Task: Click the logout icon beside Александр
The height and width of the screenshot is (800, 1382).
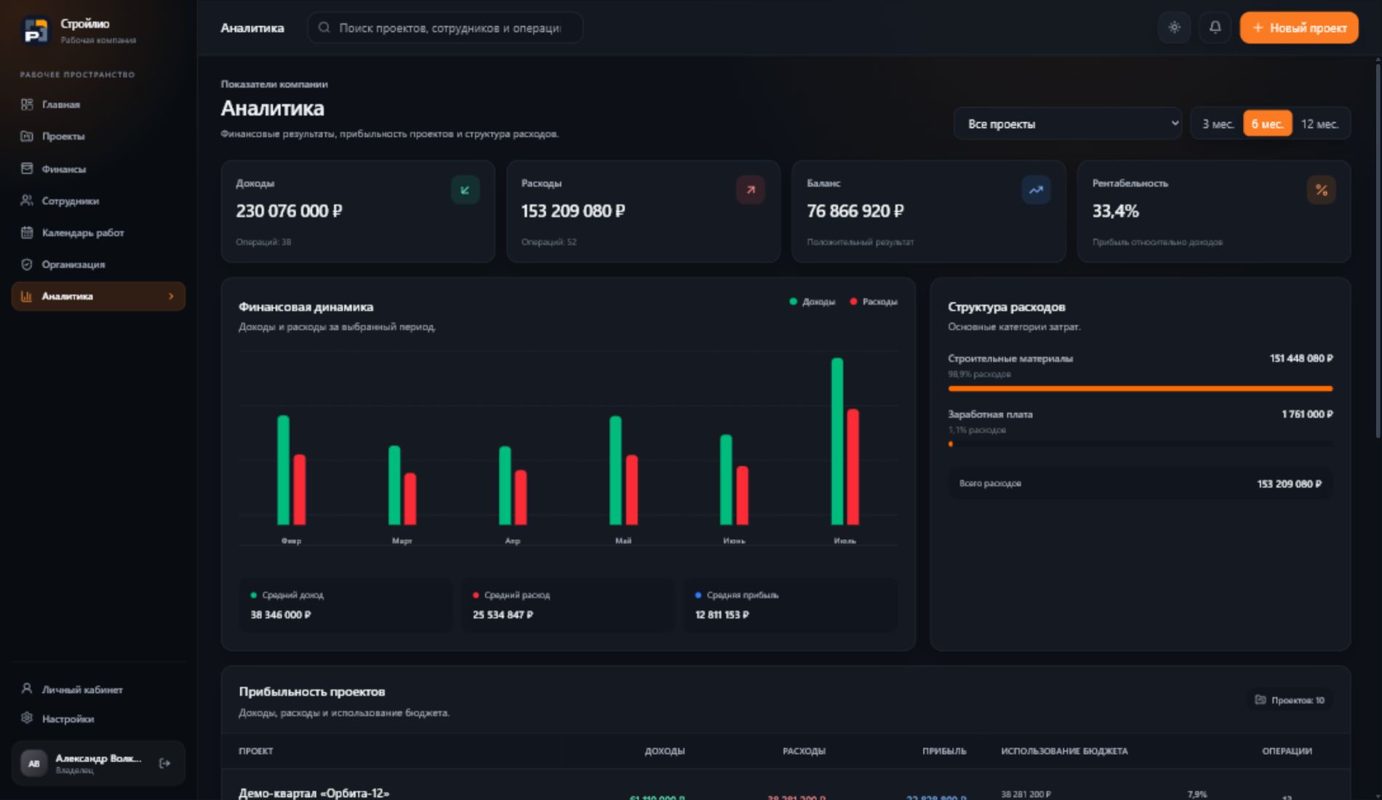Action: pyautogui.click(x=164, y=763)
